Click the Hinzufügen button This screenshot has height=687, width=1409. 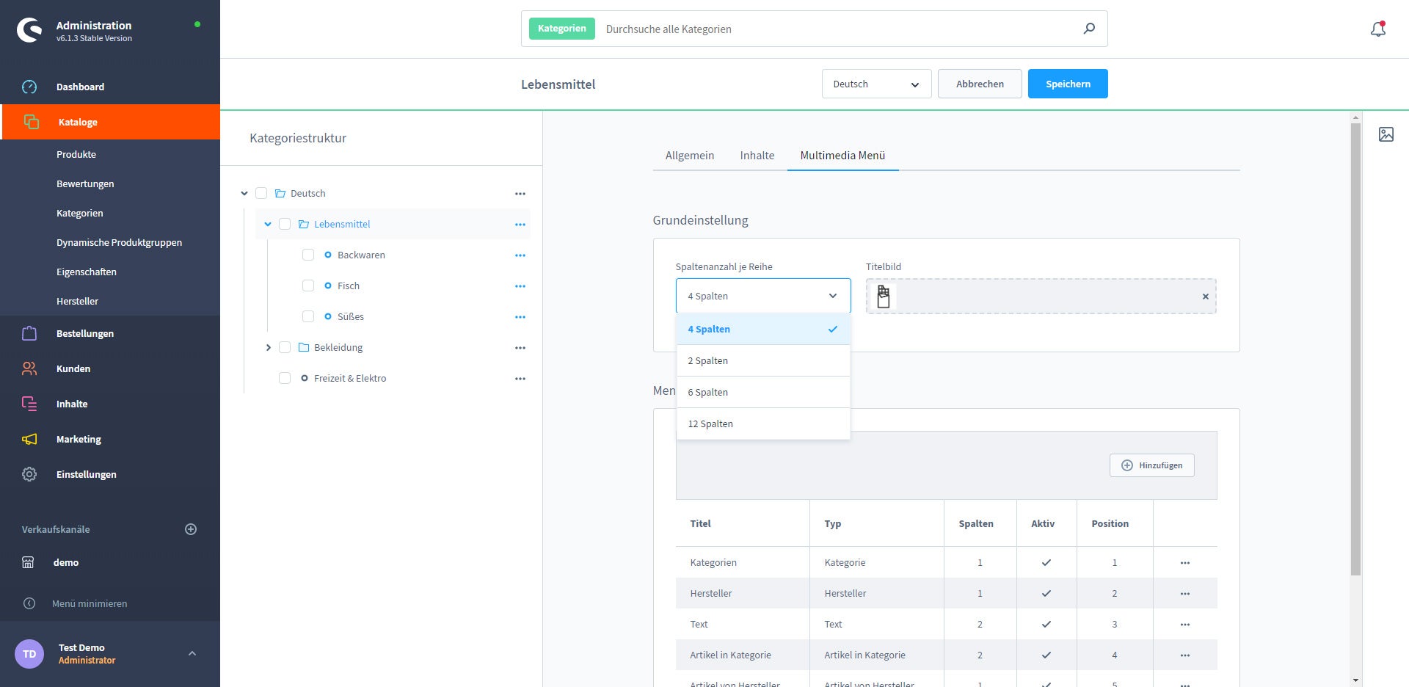coord(1151,465)
